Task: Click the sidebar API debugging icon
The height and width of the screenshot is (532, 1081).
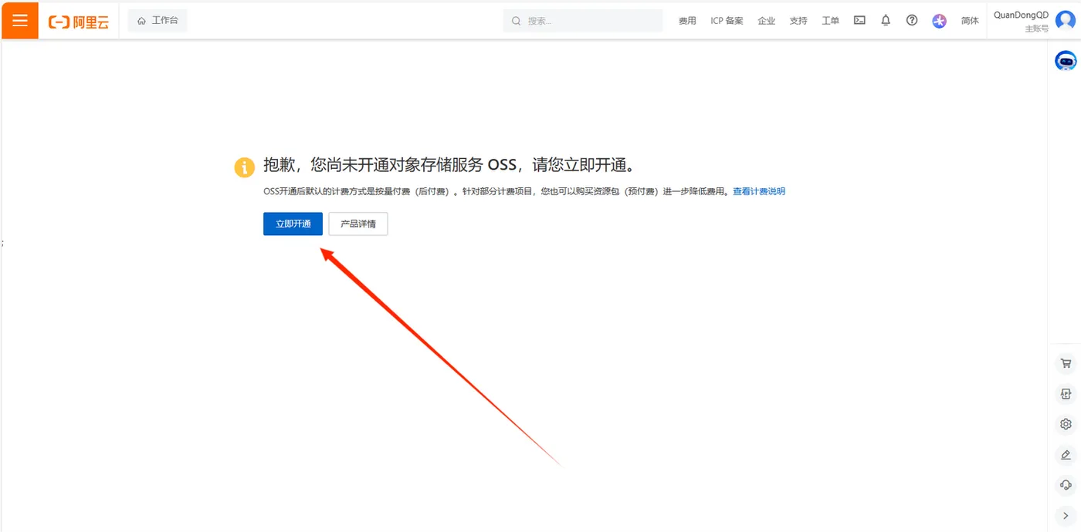Action: click(1066, 394)
